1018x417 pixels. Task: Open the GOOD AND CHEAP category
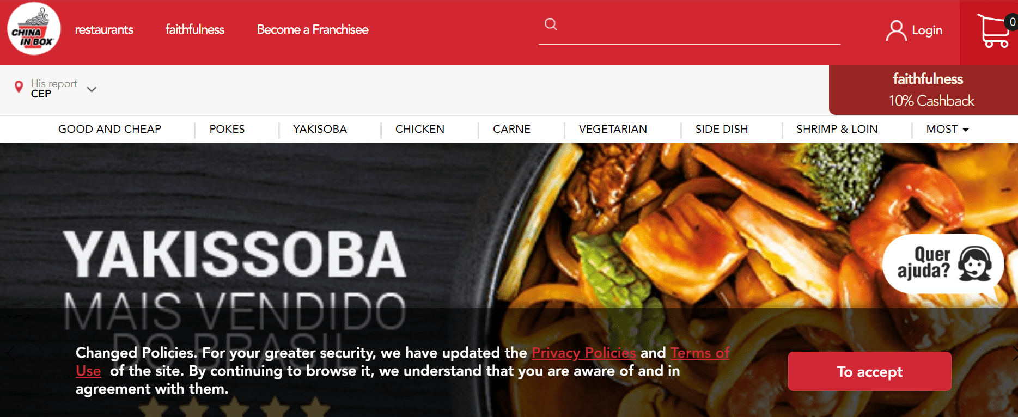point(109,129)
